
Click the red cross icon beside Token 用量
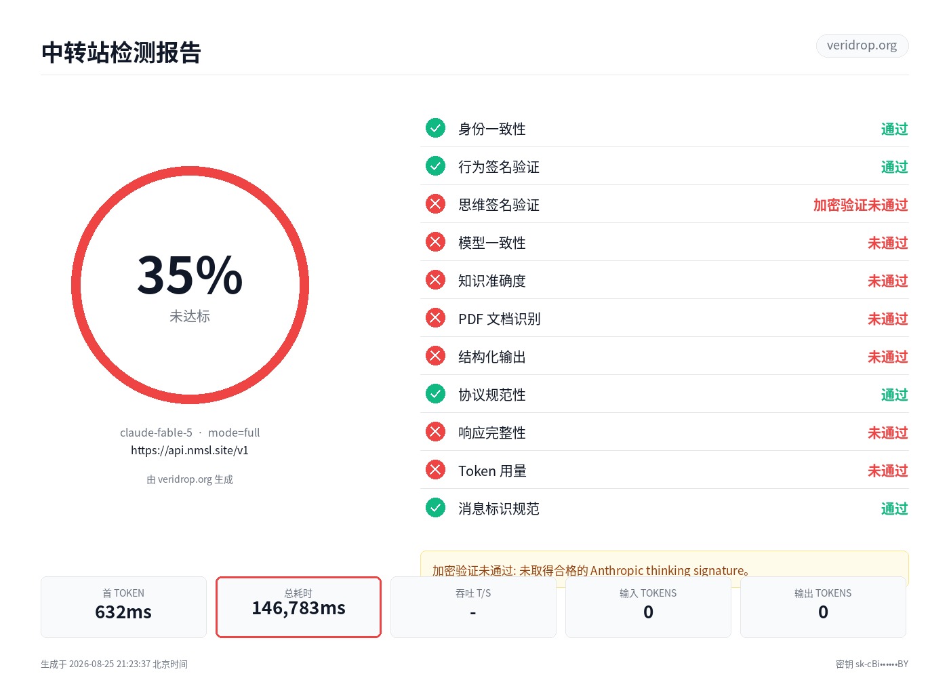pyautogui.click(x=435, y=470)
